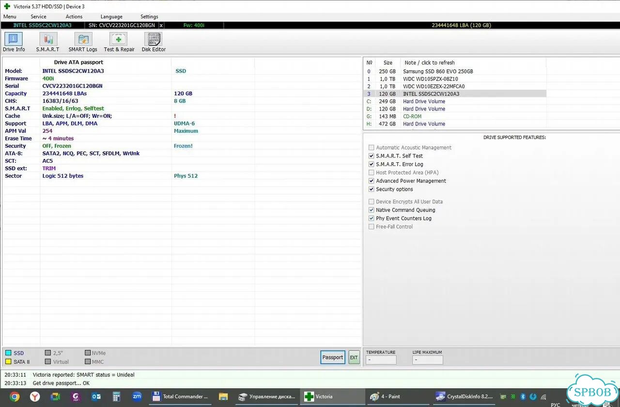The height and width of the screenshot is (407, 620).
Task: Click the Automatic Acoustic Management checkbox
Action: (372, 147)
